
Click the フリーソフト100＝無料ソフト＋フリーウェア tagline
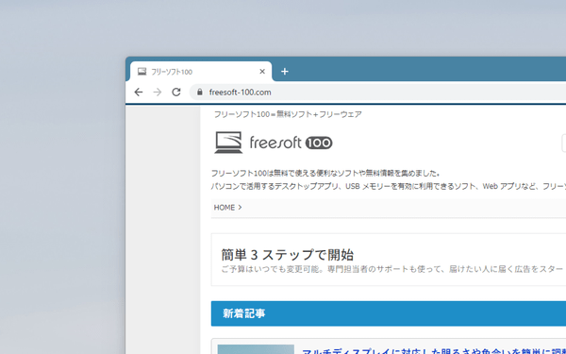point(288,114)
